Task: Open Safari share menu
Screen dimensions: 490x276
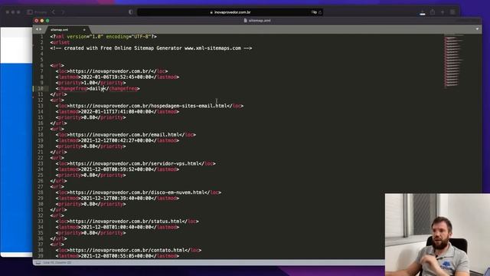Action: [x=433, y=12]
